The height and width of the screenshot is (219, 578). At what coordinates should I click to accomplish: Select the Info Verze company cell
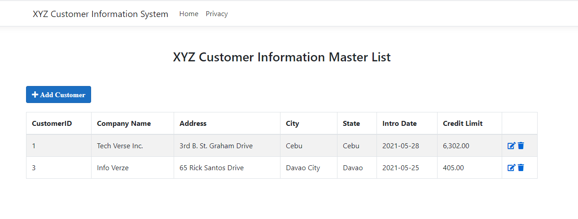point(113,168)
